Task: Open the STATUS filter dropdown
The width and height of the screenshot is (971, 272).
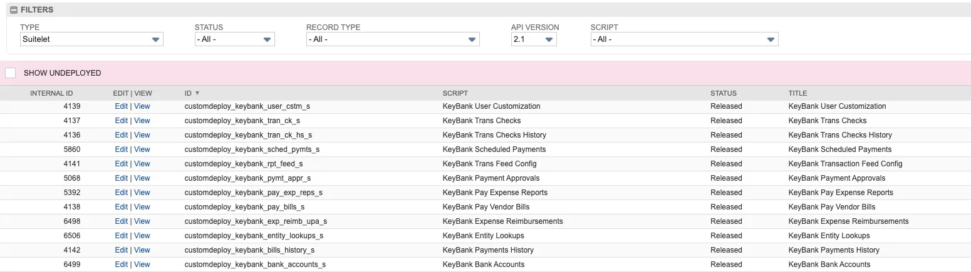Action: click(235, 39)
